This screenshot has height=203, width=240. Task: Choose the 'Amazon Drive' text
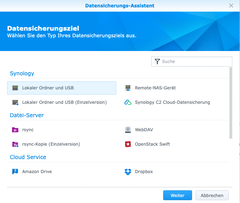pyautogui.click(x=37, y=172)
